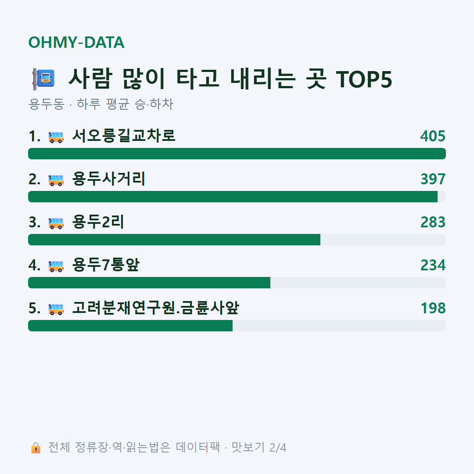Select the OHMY-DATA brand label

pyautogui.click(x=76, y=42)
